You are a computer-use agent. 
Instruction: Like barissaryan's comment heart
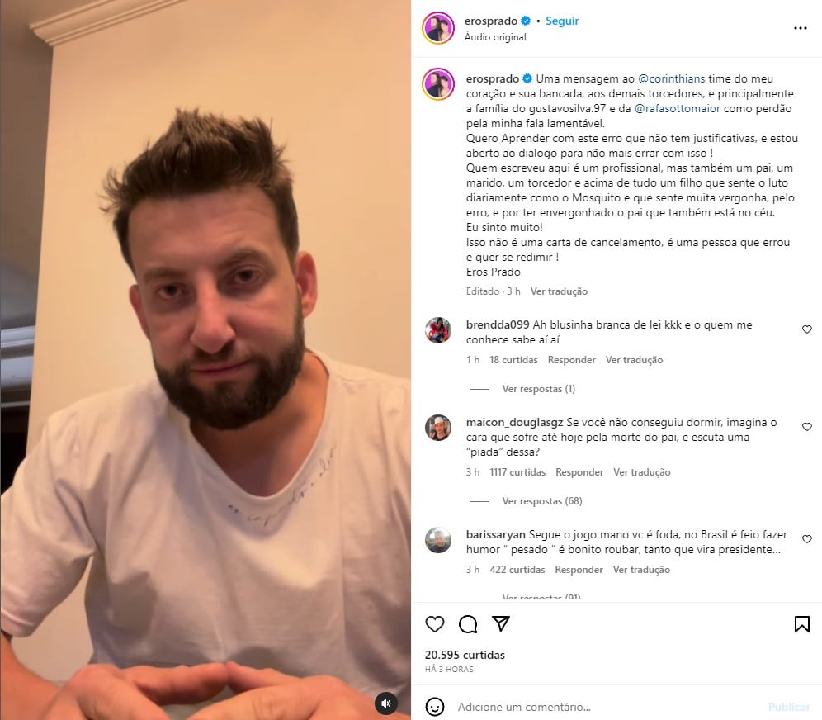point(807,539)
